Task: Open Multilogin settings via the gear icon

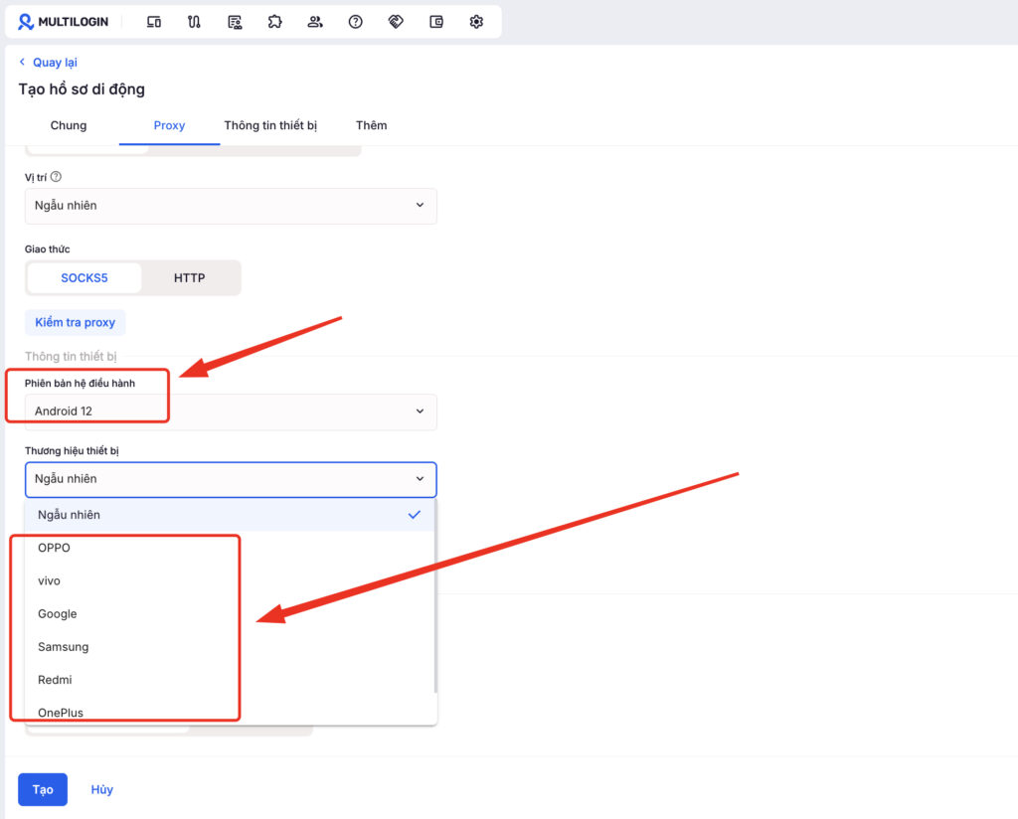Action: tap(476, 21)
